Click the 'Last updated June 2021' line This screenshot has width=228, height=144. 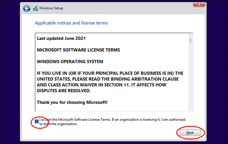(x=61, y=38)
